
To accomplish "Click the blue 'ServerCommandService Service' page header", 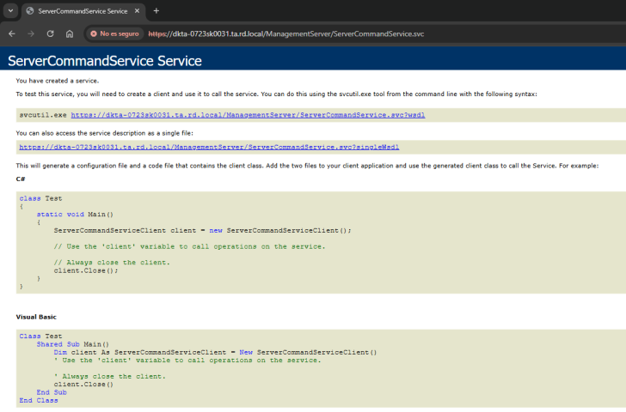I will (x=105, y=61).
